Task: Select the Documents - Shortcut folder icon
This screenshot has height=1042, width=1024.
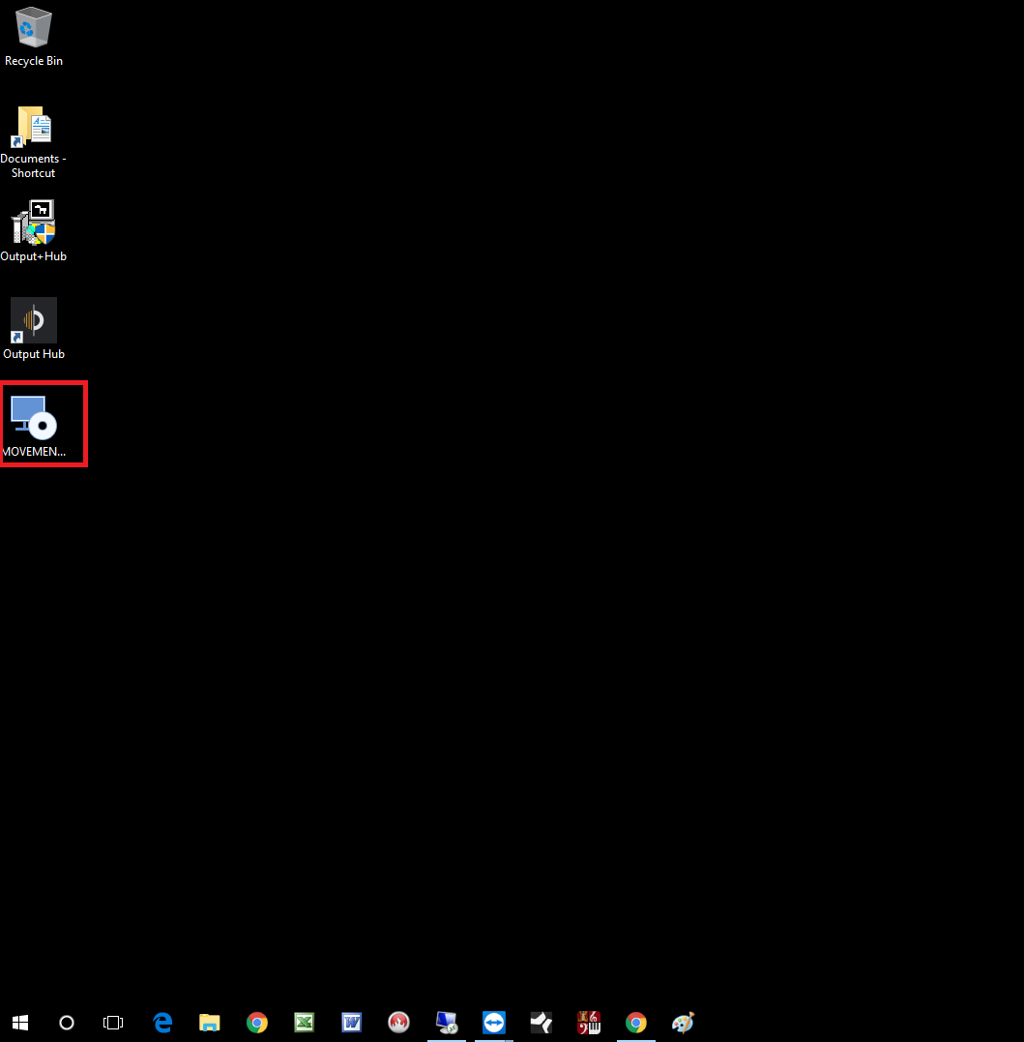Action: coord(33,142)
